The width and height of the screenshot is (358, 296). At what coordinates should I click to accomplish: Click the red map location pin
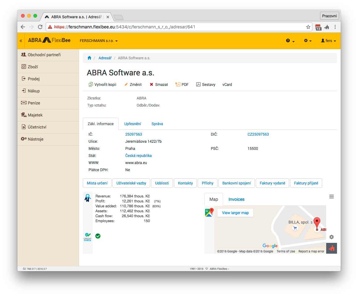[317, 222]
